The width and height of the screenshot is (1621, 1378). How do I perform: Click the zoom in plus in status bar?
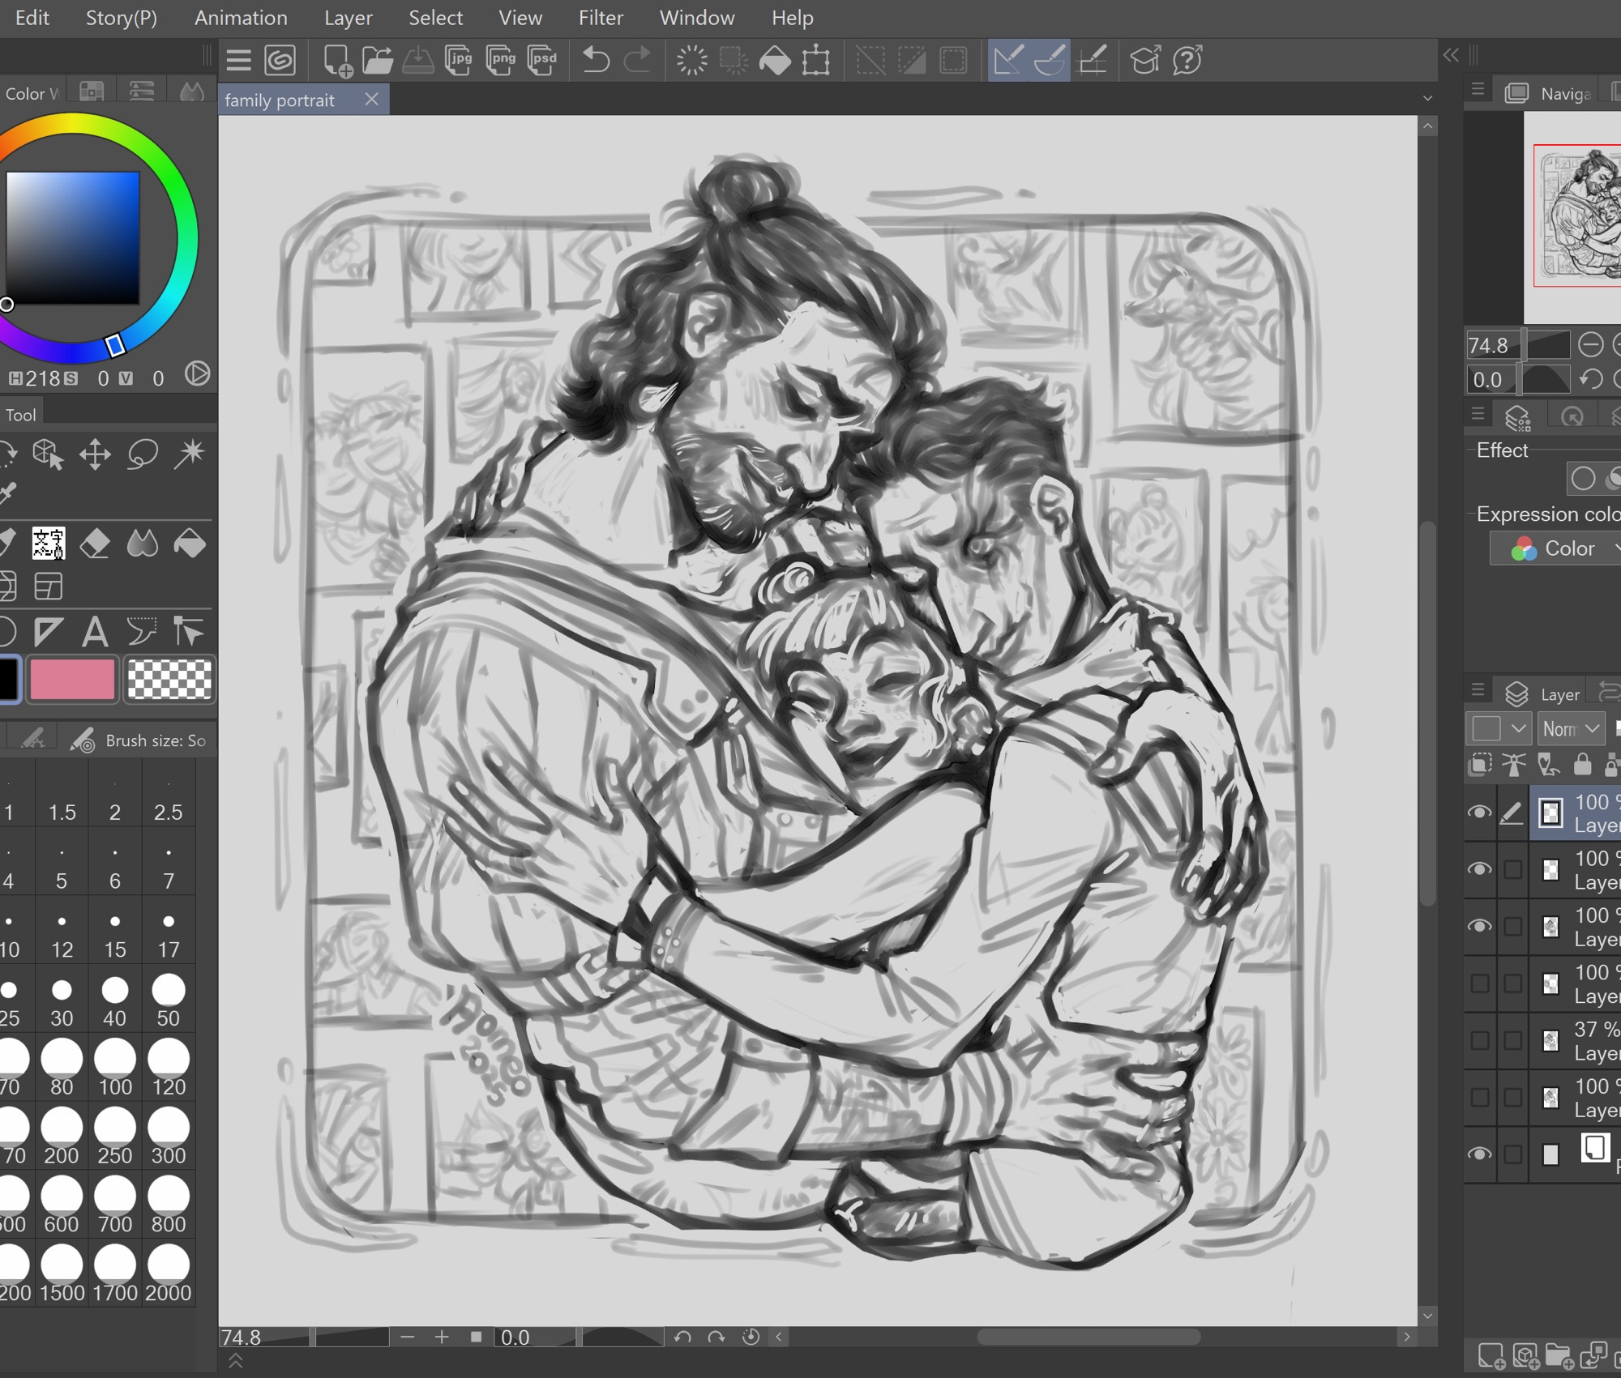pos(442,1337)
